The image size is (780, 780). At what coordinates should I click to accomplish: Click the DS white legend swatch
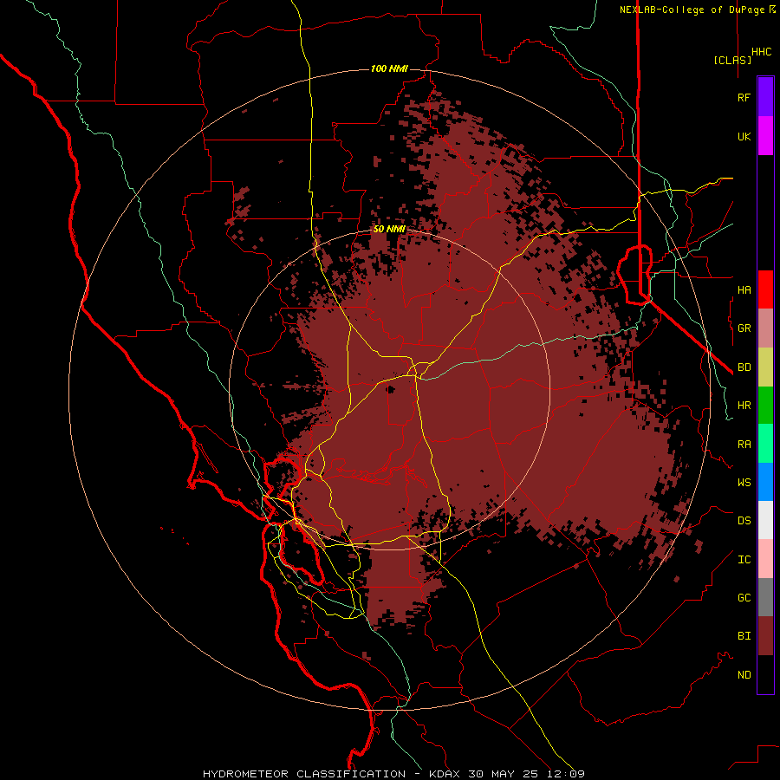click(x=765, y=520)
